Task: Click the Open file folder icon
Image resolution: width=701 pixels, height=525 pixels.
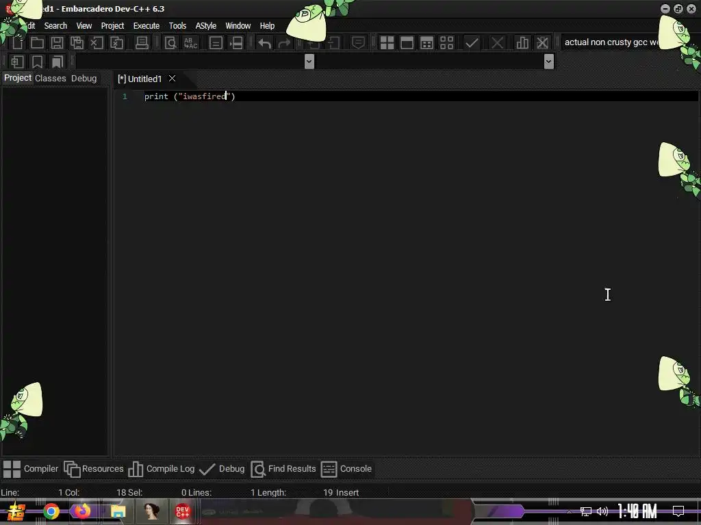Action: [x=37, y=43]
